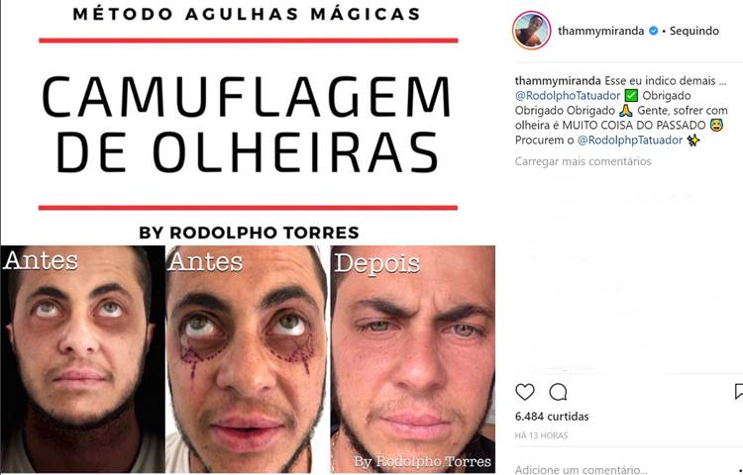Click the middle Antes photo with markings
This screenshot has width=743, height=475.
click(x=247, y=359)
